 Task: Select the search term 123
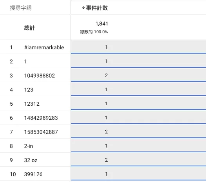pos(29,90)
